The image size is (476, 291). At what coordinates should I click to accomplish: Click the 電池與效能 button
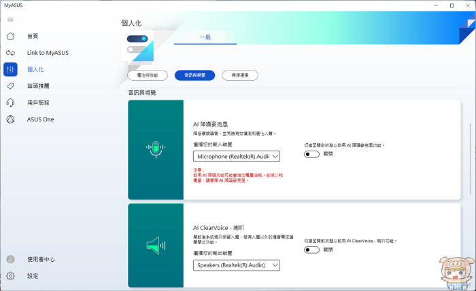tap(148, 75)
